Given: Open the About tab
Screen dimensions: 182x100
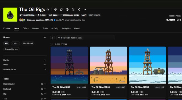Looking at the screenshot, I should tap(77, 28).
